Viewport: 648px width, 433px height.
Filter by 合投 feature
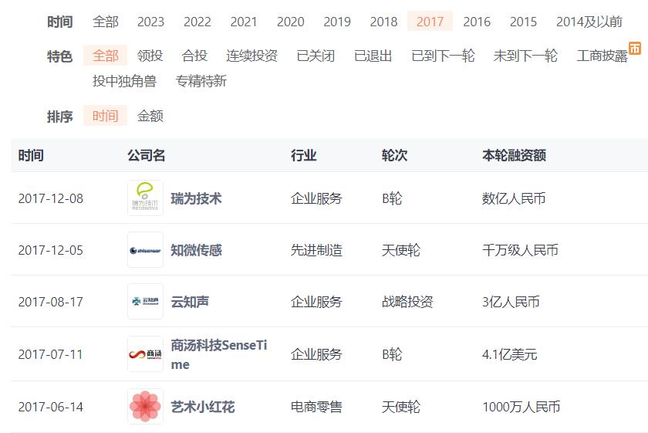(x=194, y=56)
